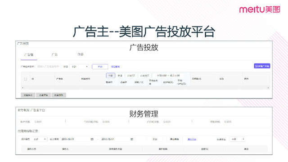This screenshot has width=288, height=162.
Task: Select the 昨日 date range chip
Action: click(x=120, y=76)
